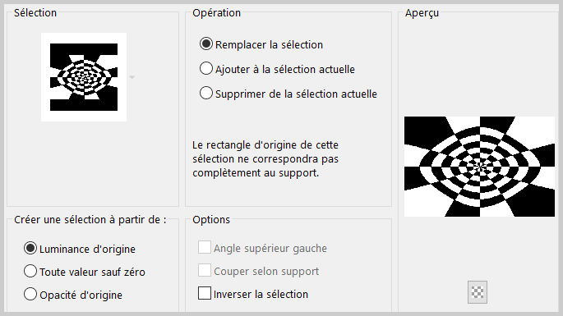Toggle the checkerboard transparency preview icon

click(478, 292)
